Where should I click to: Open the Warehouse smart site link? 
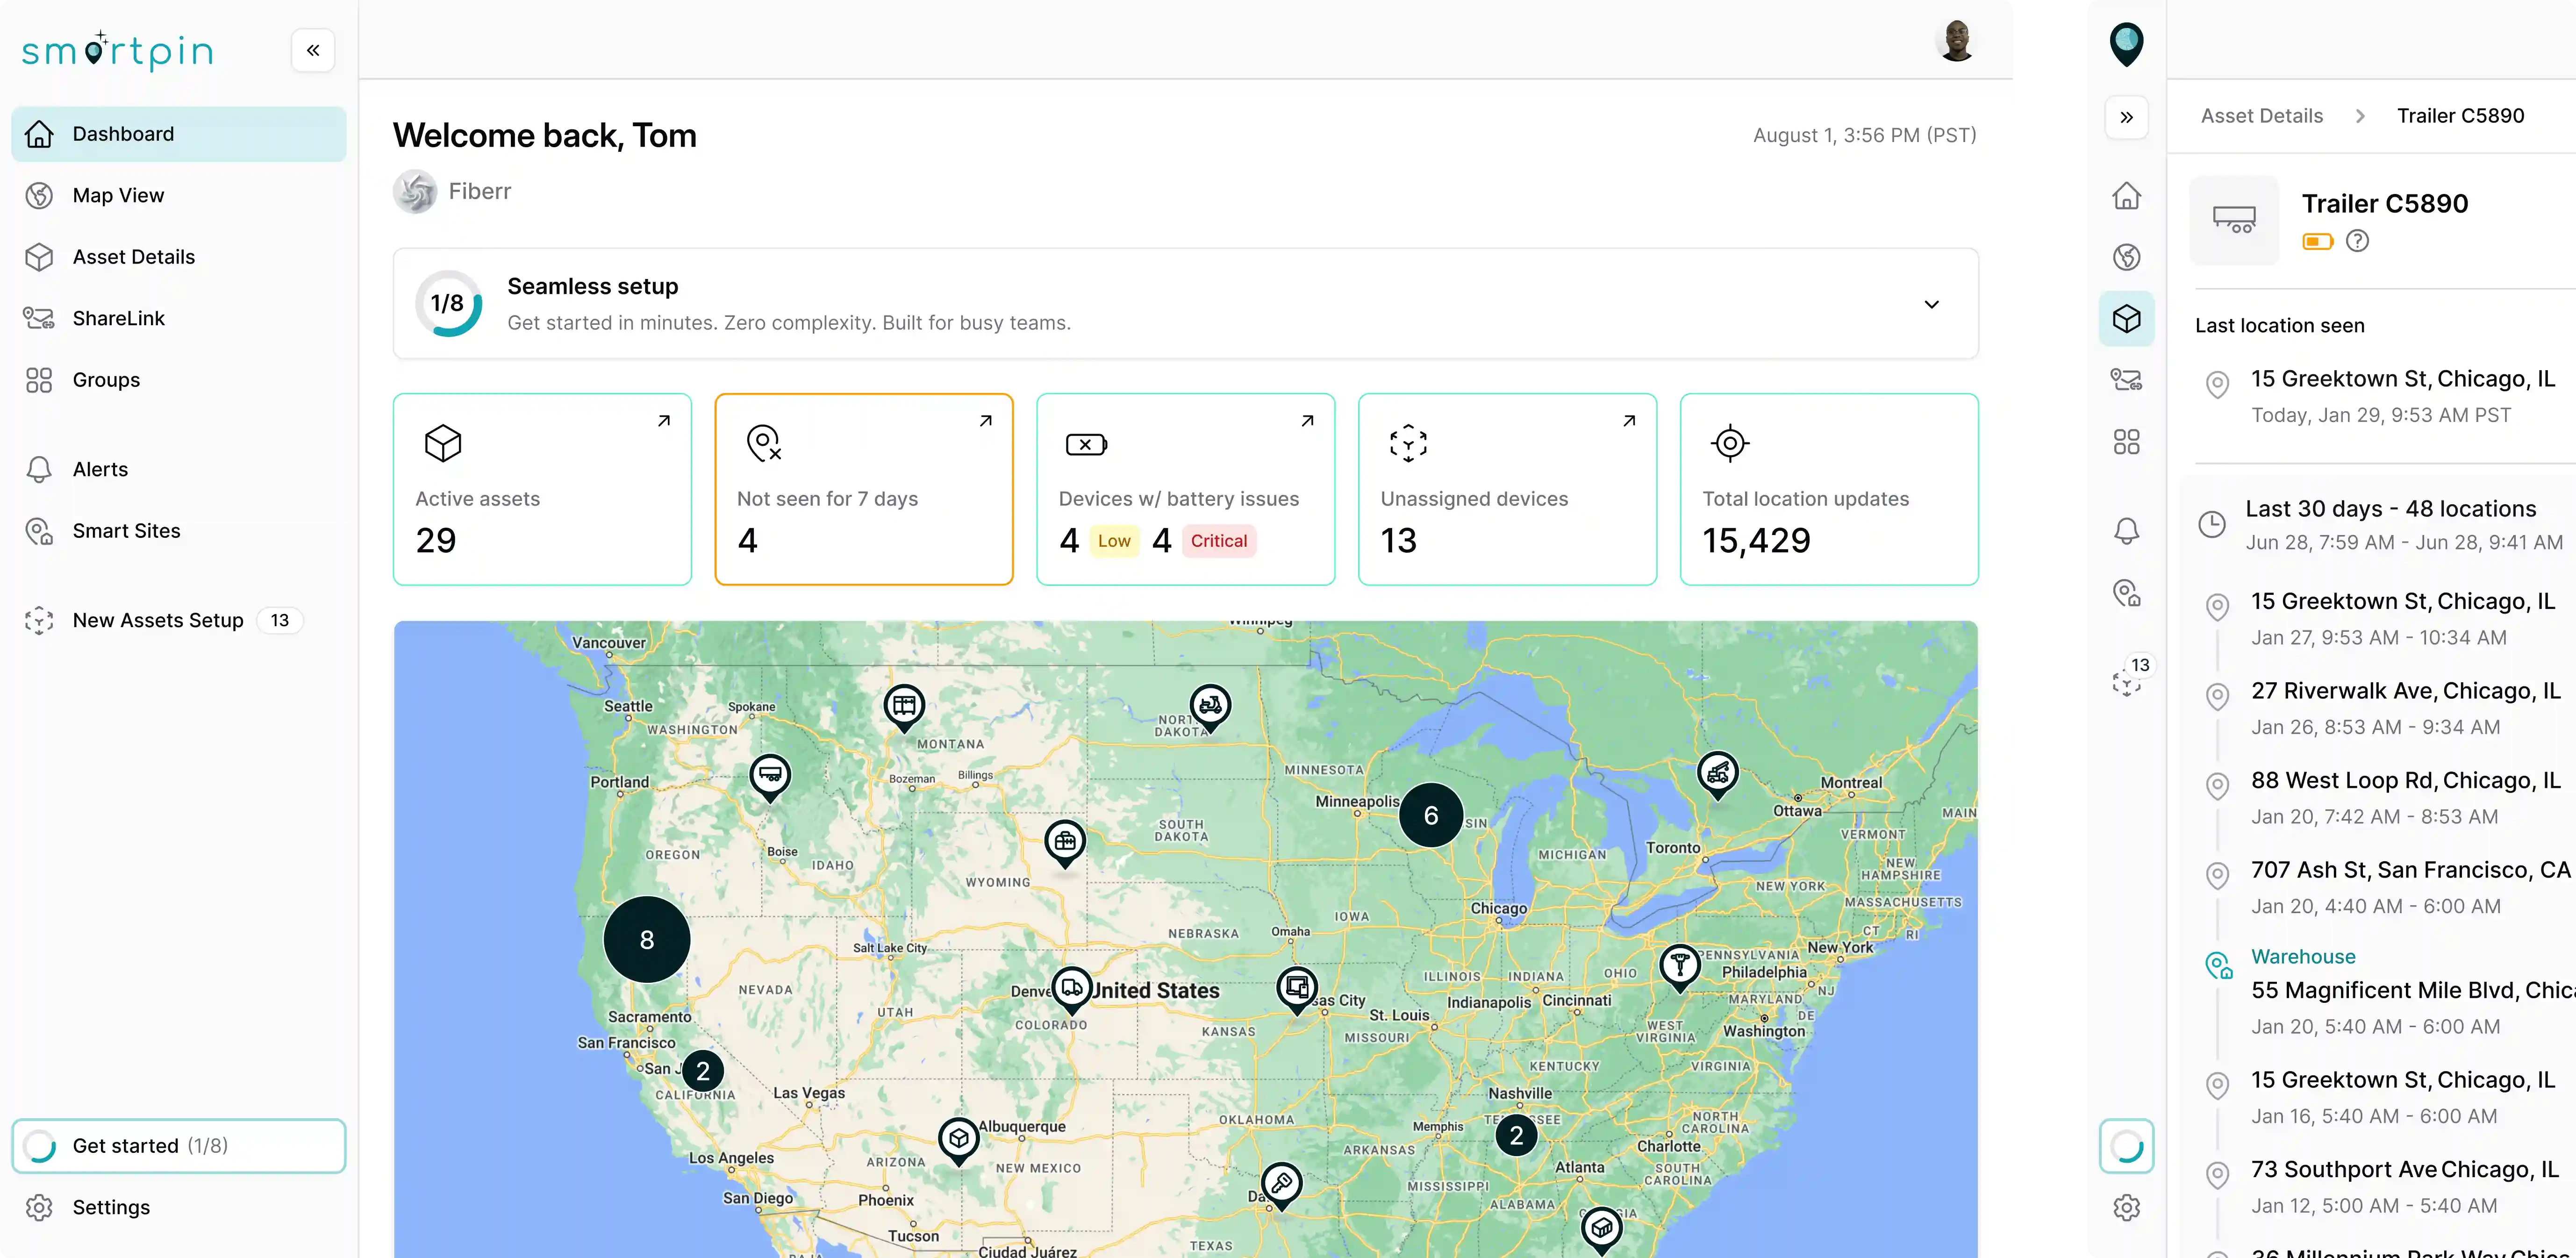2302,956
